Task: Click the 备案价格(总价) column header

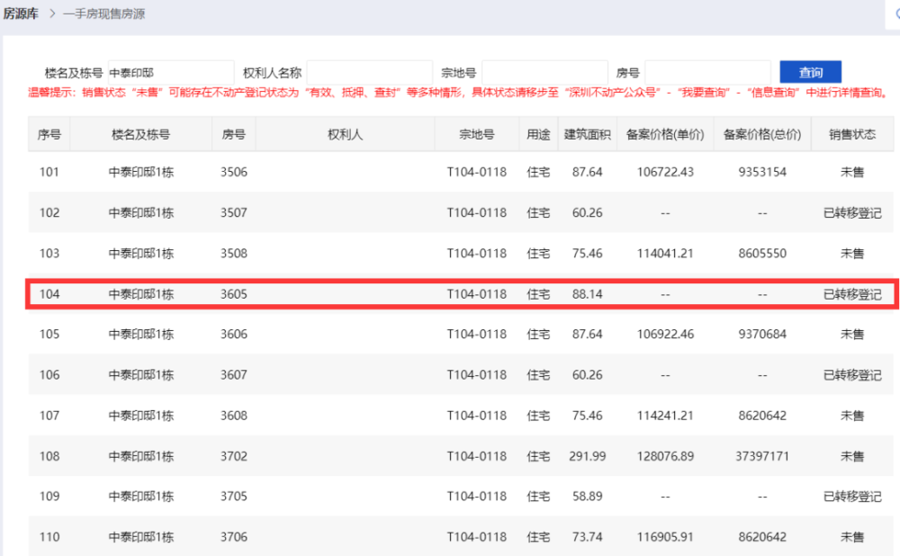Action: (x=762, y=134)
